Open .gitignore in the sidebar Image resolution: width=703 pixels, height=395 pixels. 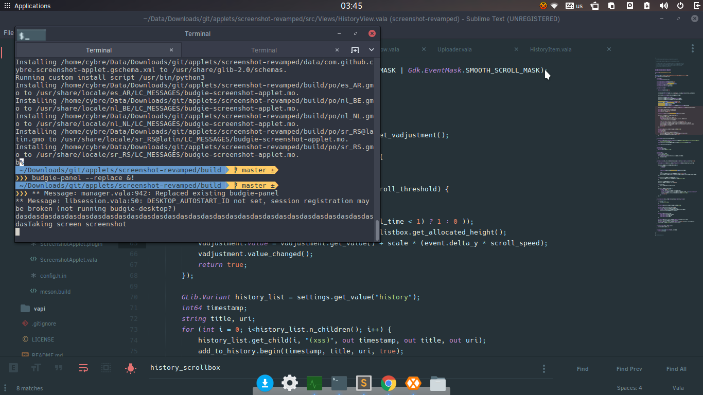tap(44, 324)
